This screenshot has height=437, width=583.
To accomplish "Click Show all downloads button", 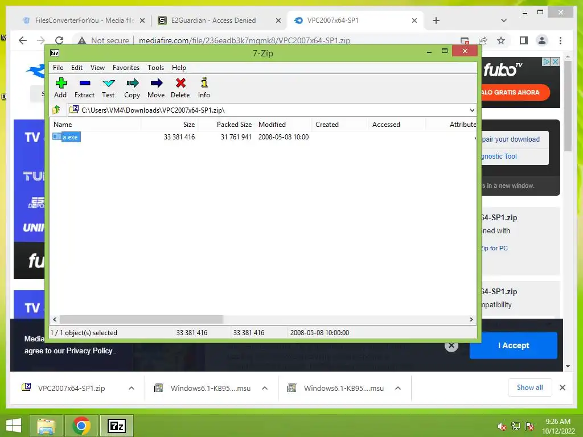I will [530, 387].
